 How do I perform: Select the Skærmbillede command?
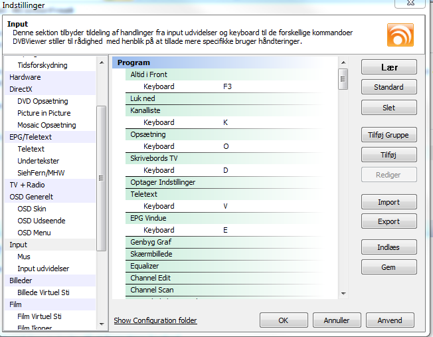tap(231, 254)
